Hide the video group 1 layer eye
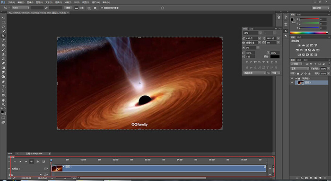Screen dimensions: 331x181 click(292, 78)
